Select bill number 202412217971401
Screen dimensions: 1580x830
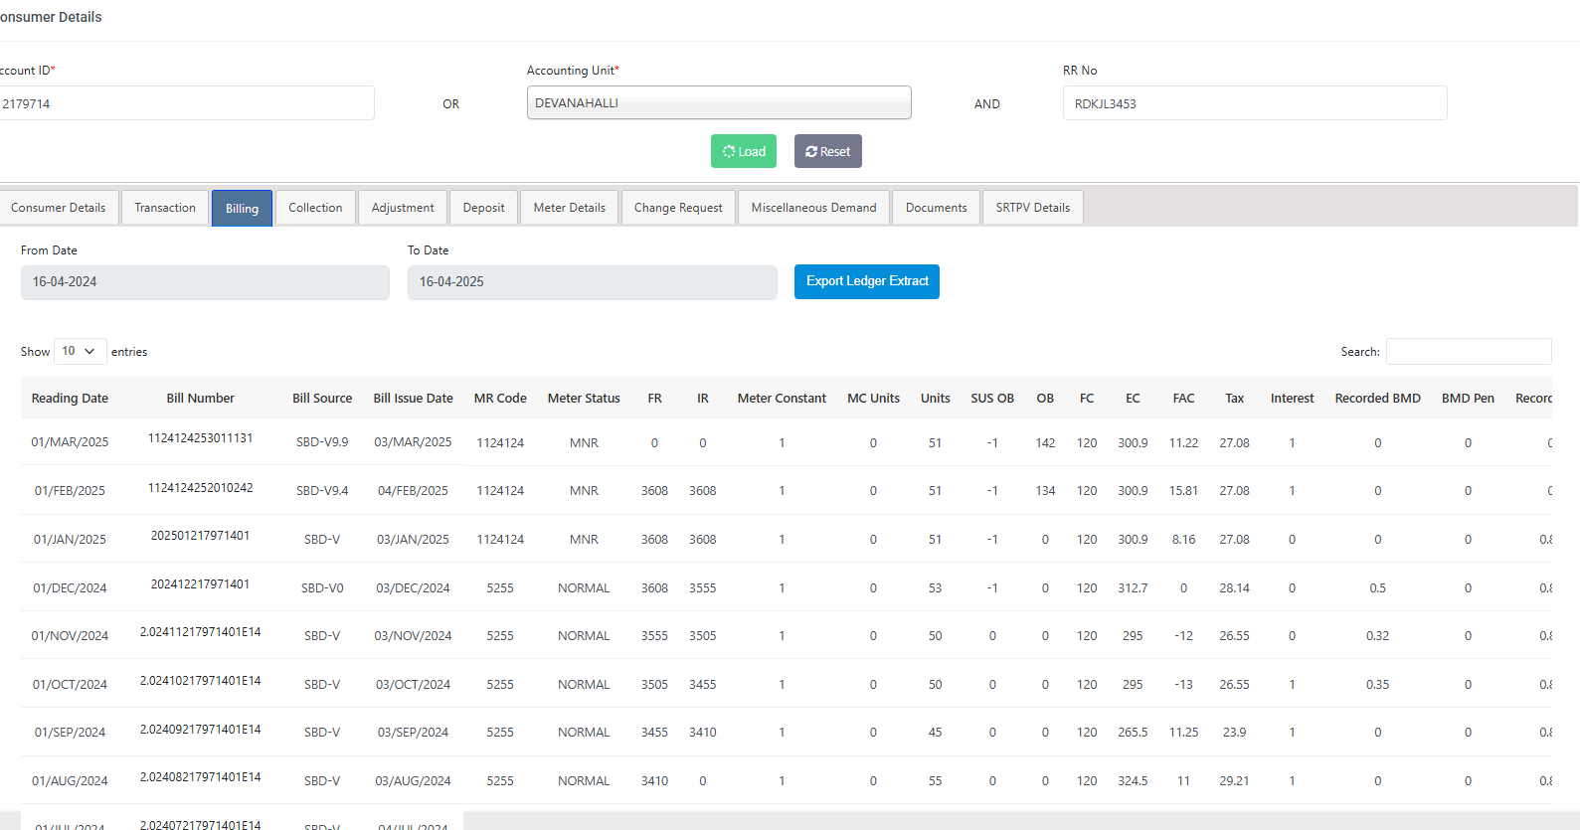tap(200, 584)
